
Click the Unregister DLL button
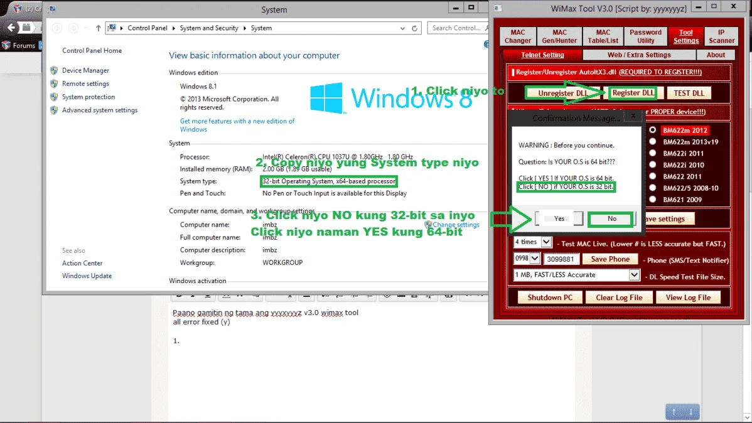(562, 93)
